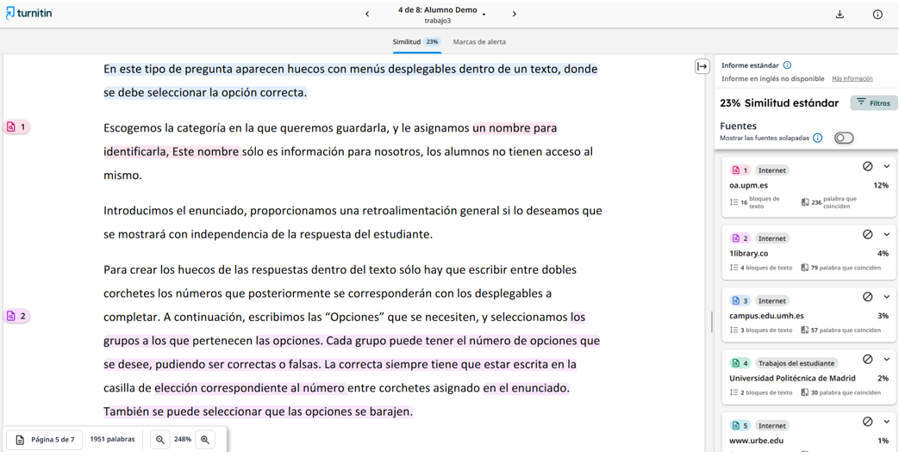Click the Turnitin logo

(x=28, y=13)
